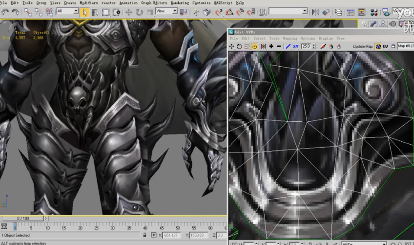This screenshot has height=245, width=414.
Task: Click the 25.0 falloff value field
Action: coord(307,46)
